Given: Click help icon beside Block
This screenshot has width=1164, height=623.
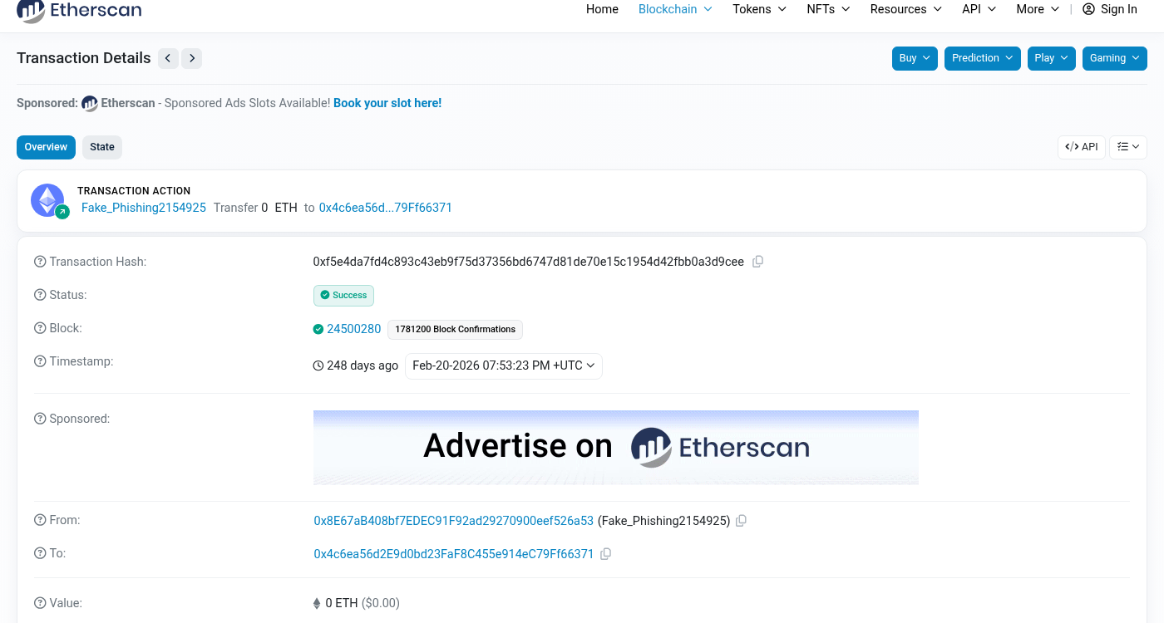Looking at the screenshot, I should coord(40,328).
